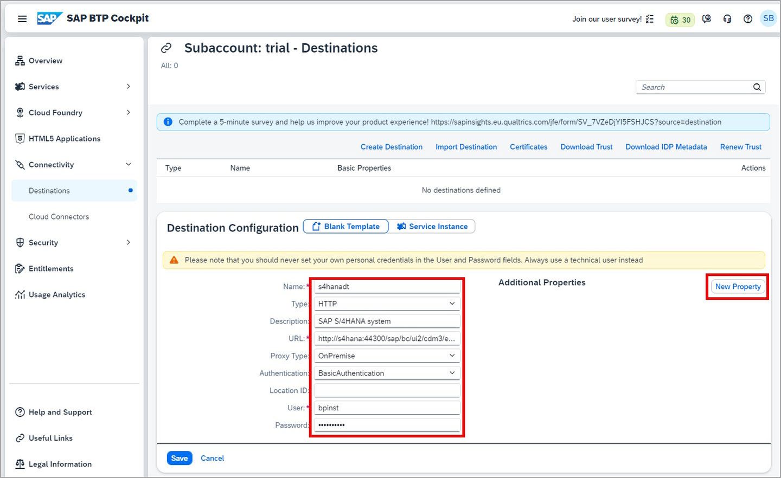Click the Description field with SAP S/4HANA system

click(387, 321)
